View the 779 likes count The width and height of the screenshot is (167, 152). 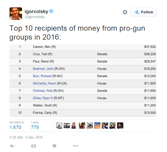35,127
